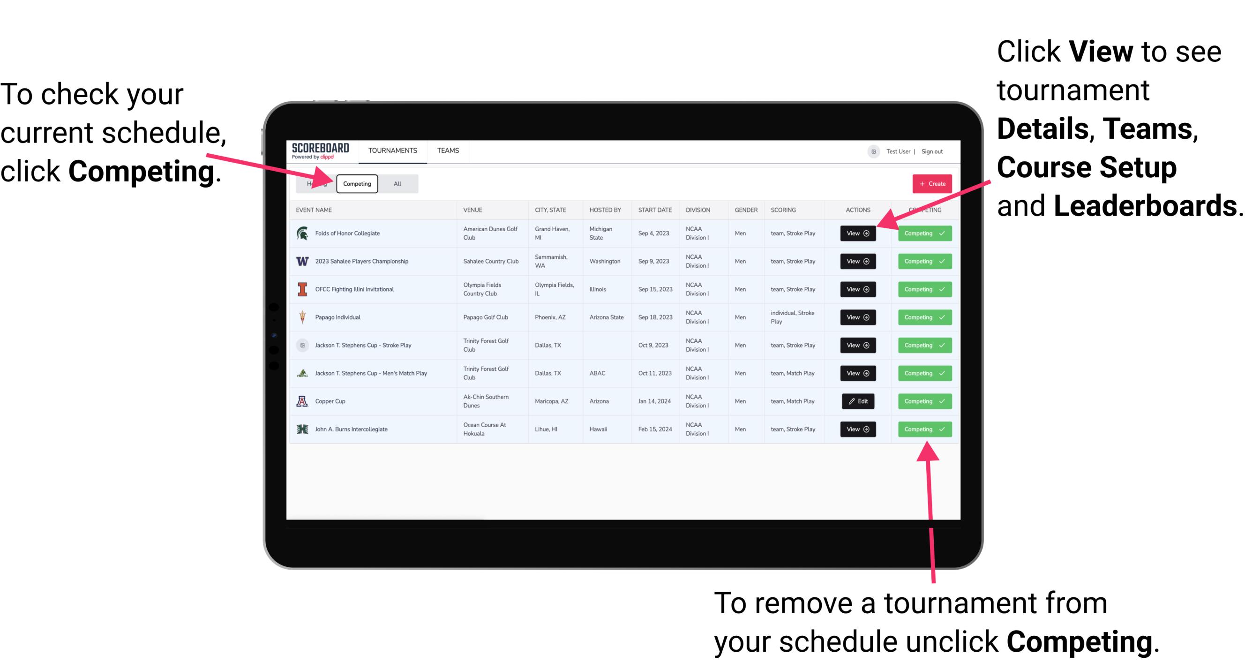Click the View icon for 2023 Sahalee Players Championship

click(858, 261)
